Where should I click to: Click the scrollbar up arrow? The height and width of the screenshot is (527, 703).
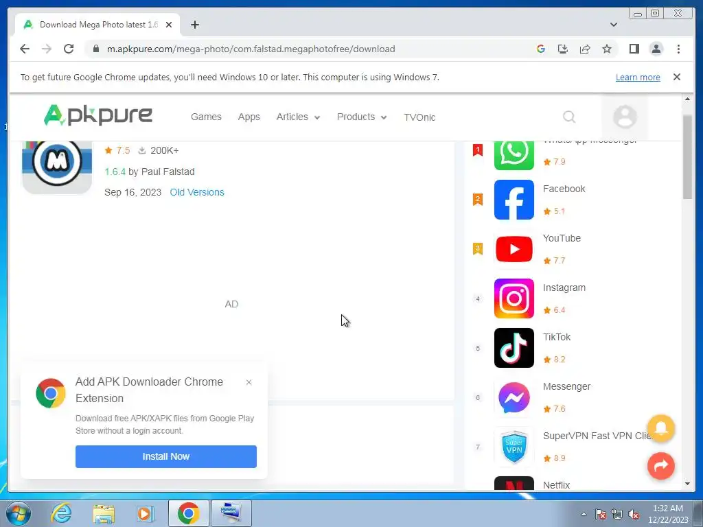point(687,99)
